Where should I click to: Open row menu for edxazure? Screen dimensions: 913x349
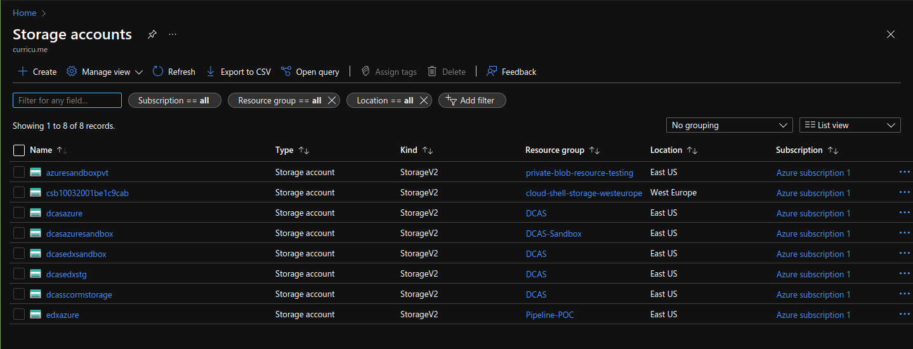coord(905,313)
